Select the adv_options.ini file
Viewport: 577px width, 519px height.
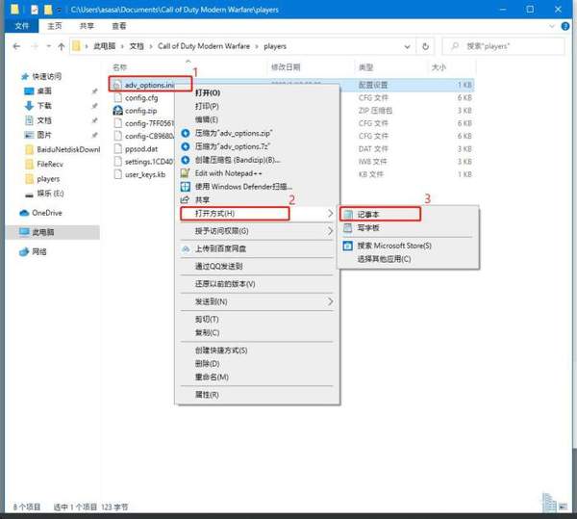pos(149,85)
